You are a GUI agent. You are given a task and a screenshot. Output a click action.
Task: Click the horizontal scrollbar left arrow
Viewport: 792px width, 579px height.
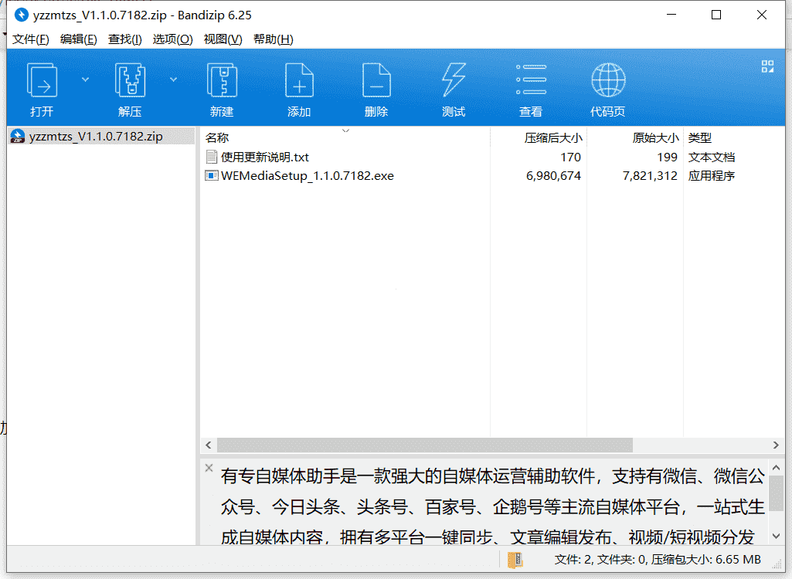coord(208,445)
